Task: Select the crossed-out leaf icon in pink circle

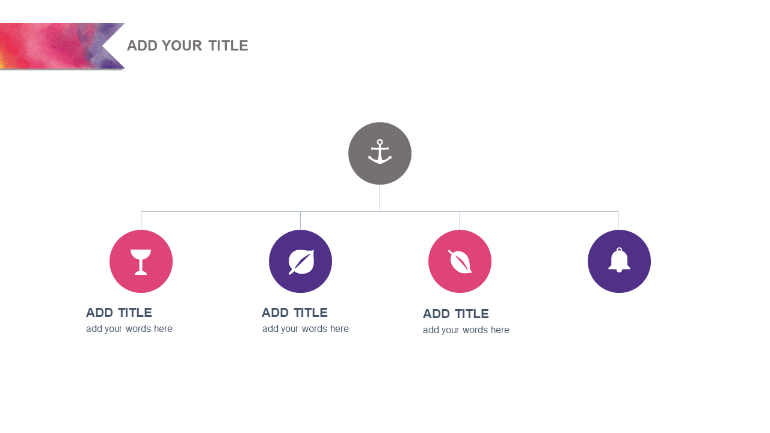Action: [460, 262]
